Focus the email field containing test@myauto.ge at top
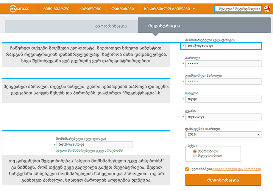273x191 pixels. click(223, 46)
